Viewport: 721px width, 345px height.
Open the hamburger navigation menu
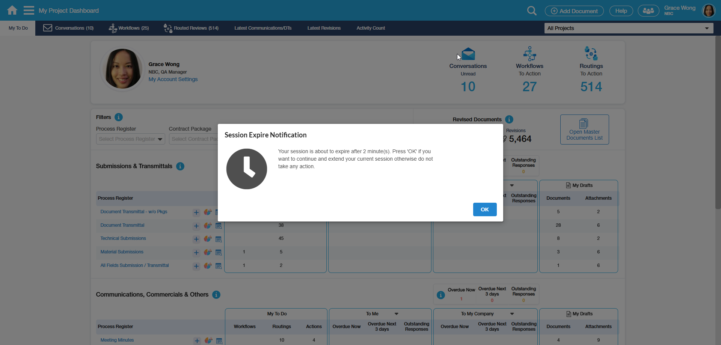point(29,10)
